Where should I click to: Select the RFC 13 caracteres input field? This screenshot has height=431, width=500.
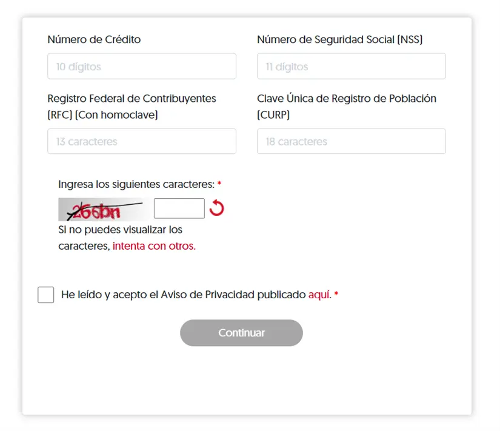click(142, 141)
